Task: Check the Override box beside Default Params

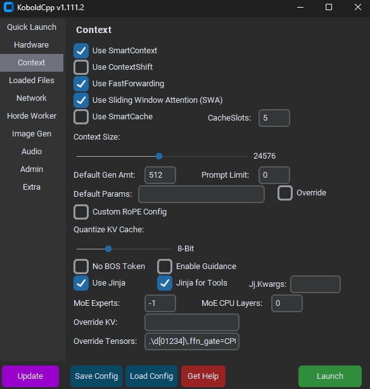Action: click(285, 193)
